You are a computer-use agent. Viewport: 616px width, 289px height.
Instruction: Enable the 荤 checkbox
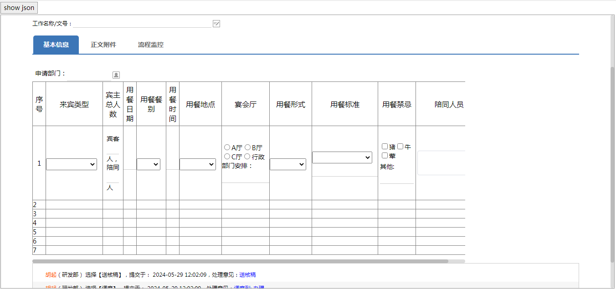(x=385, y=156)
